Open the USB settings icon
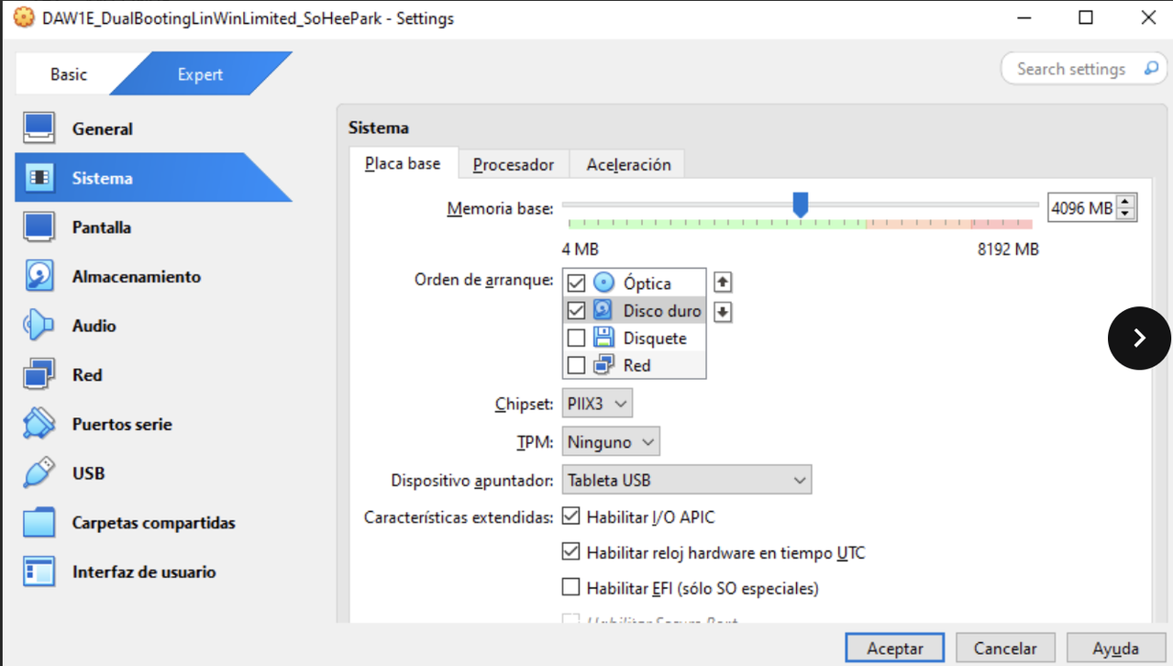Image resolution: width=1173 pixels, height=666 pixels. [x=39, y=473]
